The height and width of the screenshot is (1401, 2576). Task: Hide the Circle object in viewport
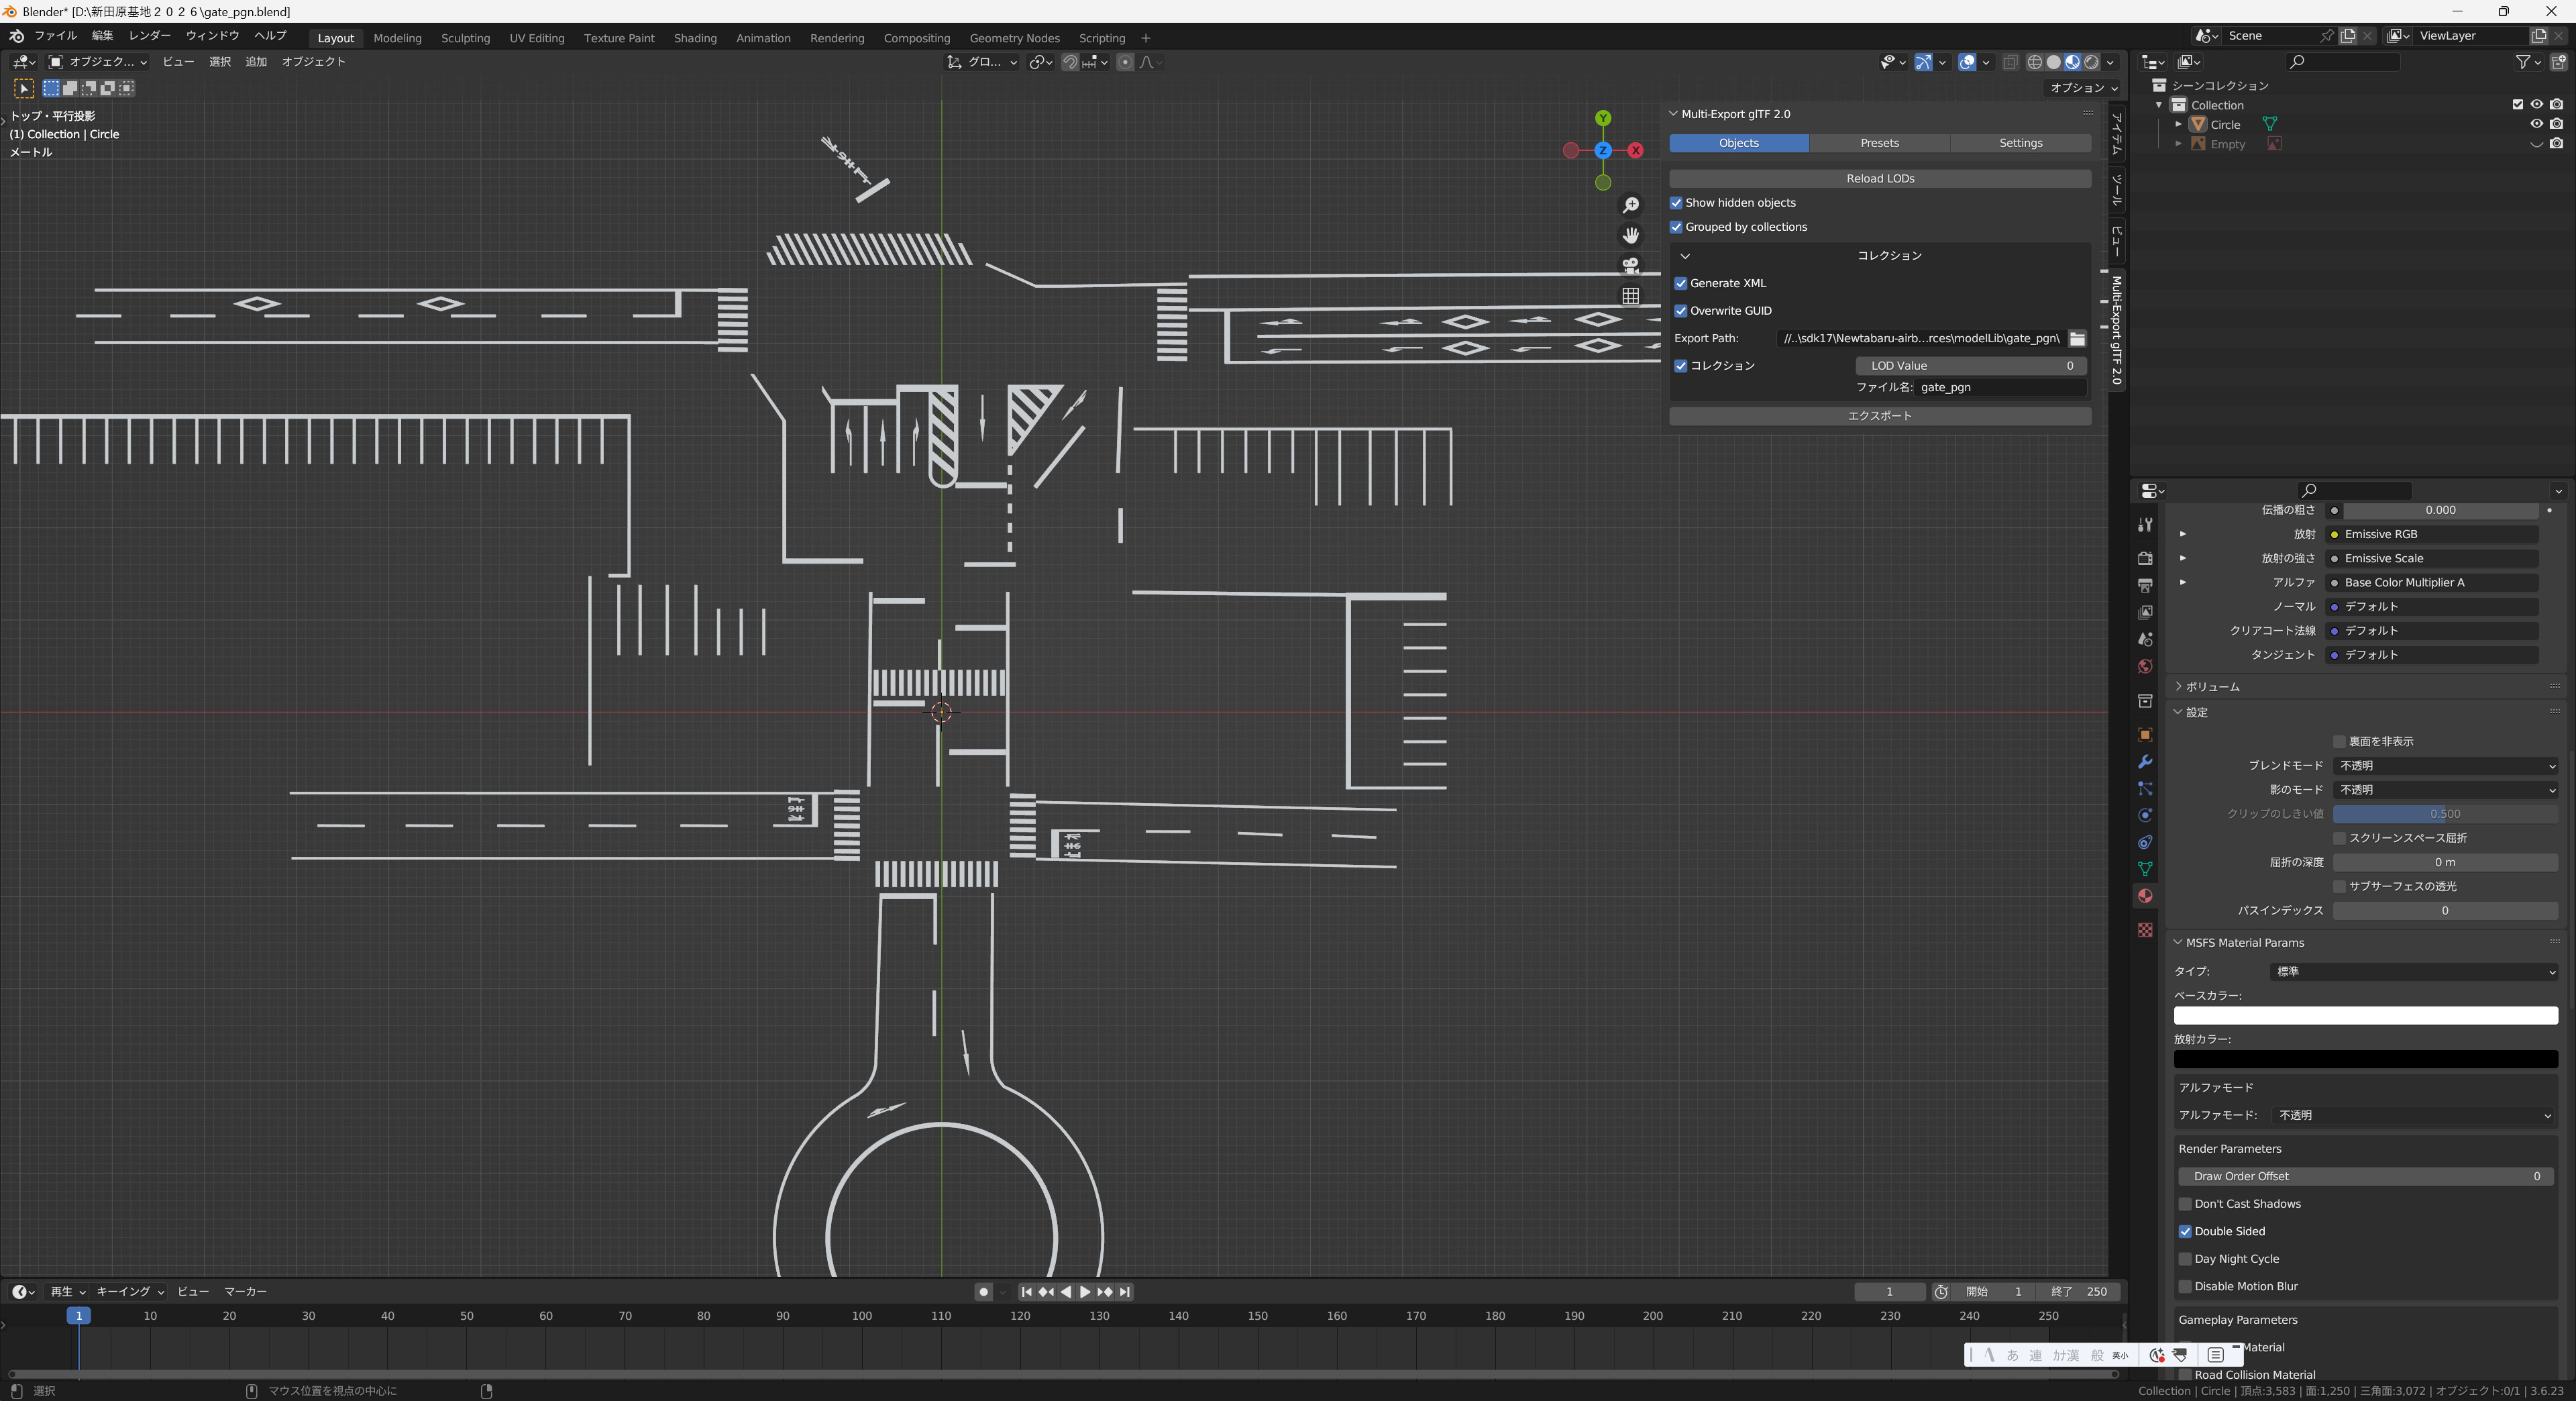pos(2536,124)
